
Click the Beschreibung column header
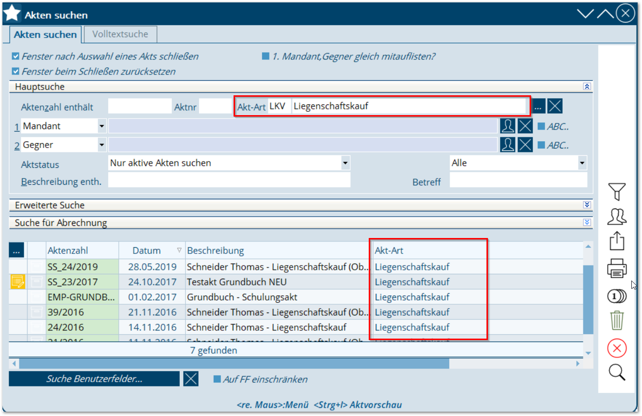[x=278, y=251]
